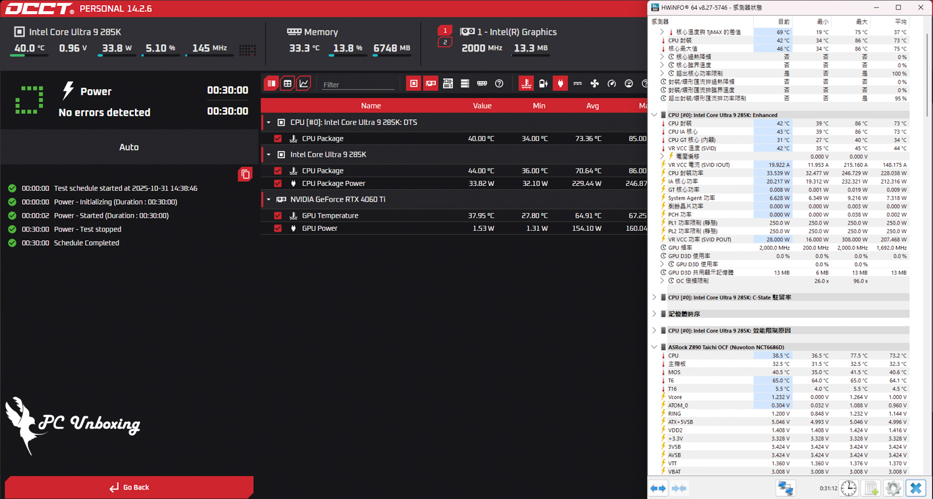933x499 pixels.
Task: Toggle the temperature sensor filter icon
Action: pyautogui.click(x=526, y=83)
